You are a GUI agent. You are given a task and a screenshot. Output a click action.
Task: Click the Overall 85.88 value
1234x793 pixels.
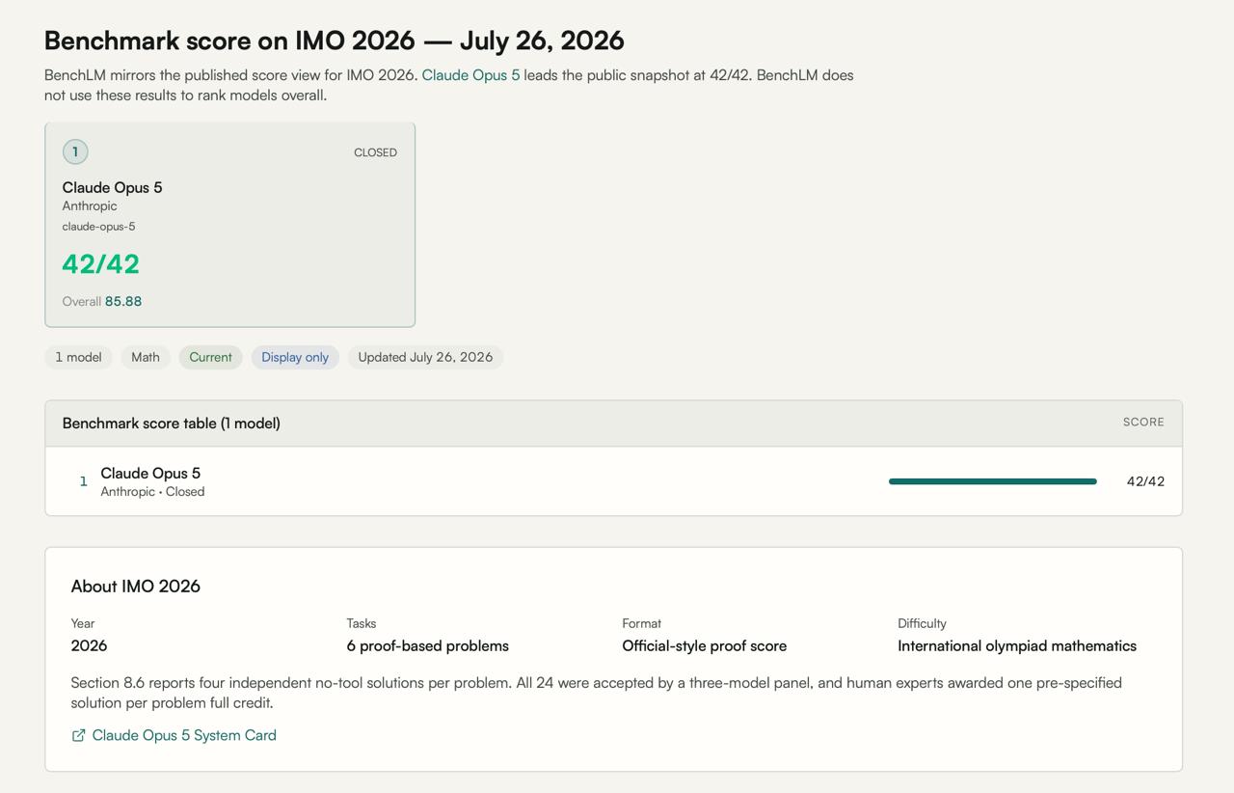(123, 301)
